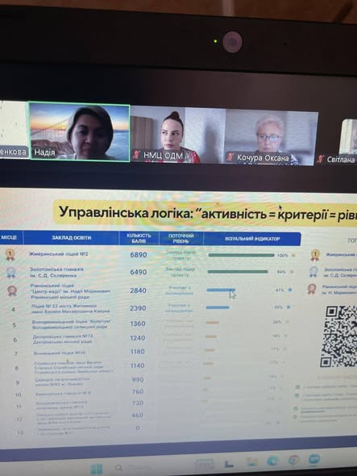This screenshot has height=476, width=357.
Task: Click the green 100% progress bar
Action: [241, 255]
